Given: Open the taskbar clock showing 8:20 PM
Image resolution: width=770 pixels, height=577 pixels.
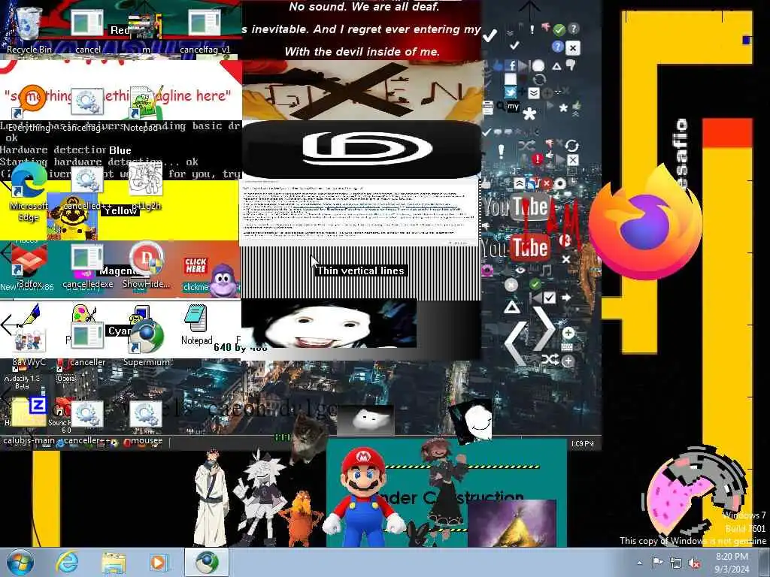Looking at the screenshot, I should click(732, 563).
